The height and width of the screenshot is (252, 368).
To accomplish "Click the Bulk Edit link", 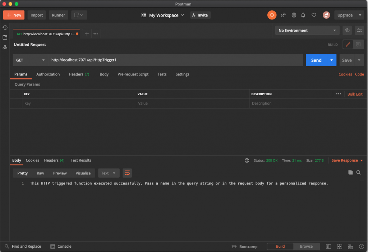I will click(x=355, y=94).
